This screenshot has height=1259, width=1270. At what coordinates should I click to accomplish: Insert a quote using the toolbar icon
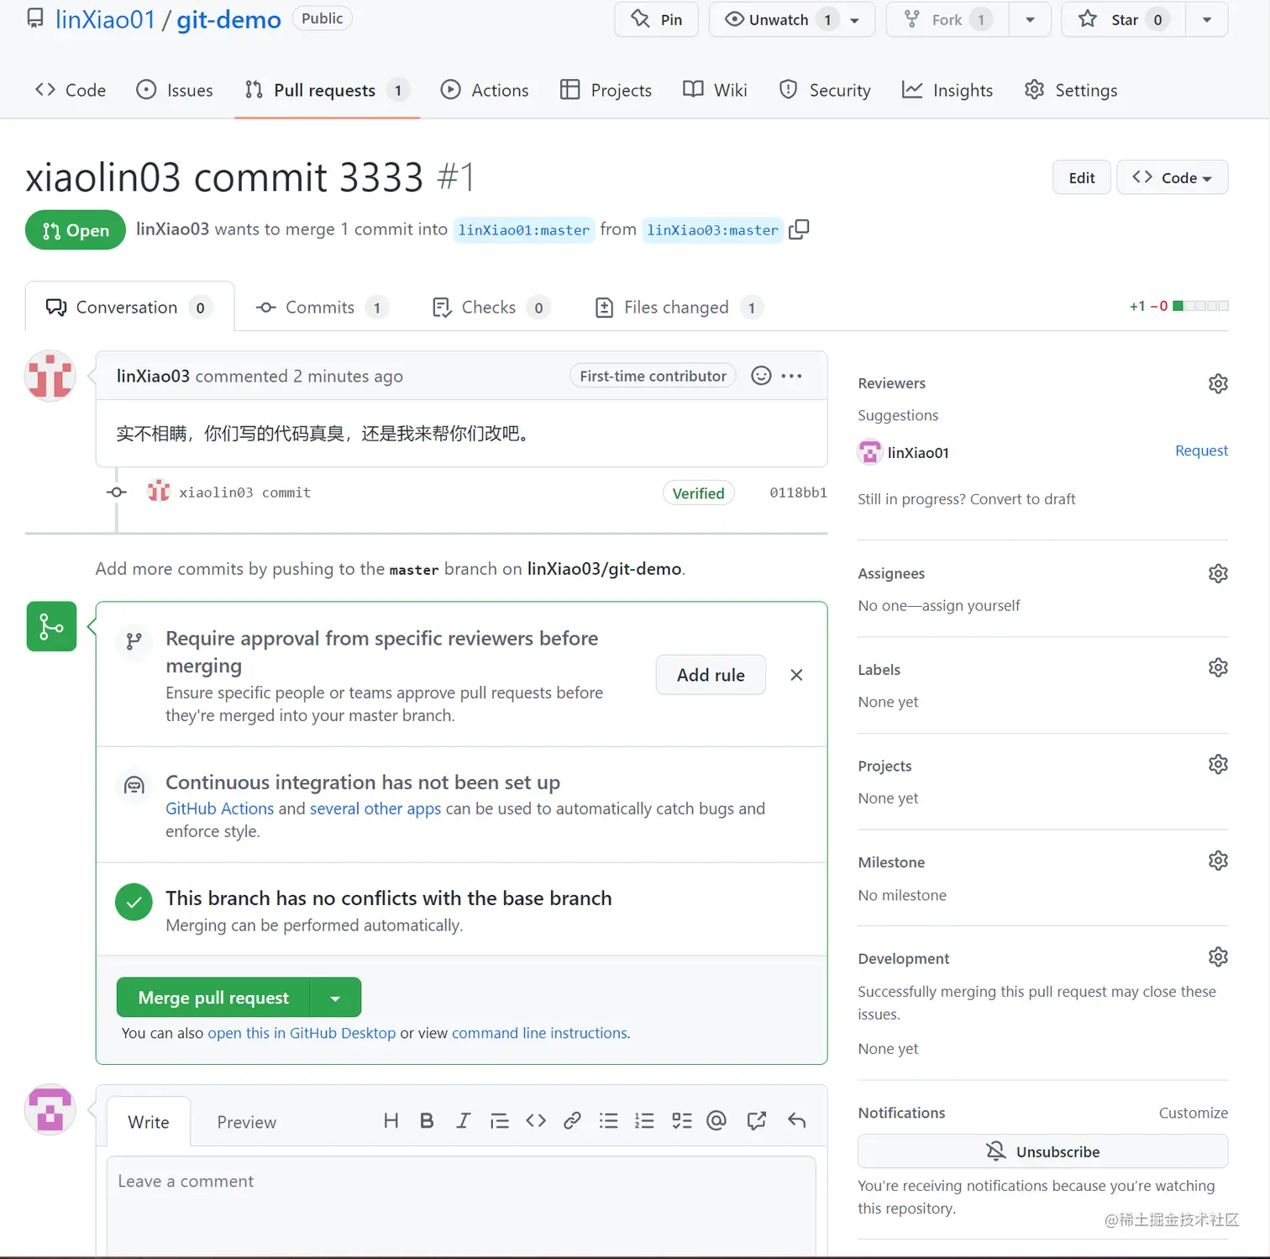(x=499, y=1120)
